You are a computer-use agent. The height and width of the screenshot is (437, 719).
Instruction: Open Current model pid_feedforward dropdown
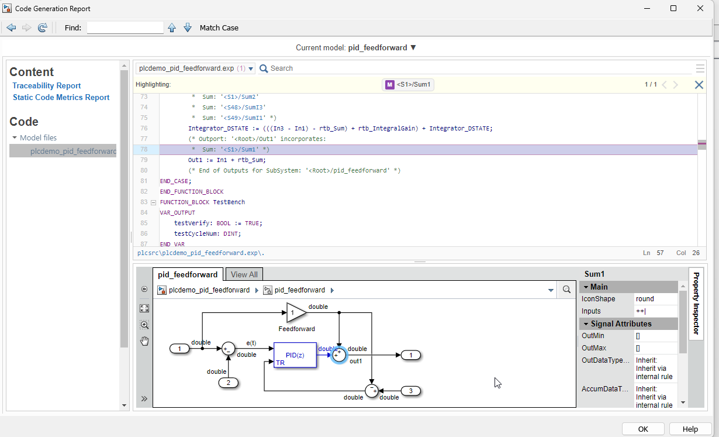tap(413, 48)
